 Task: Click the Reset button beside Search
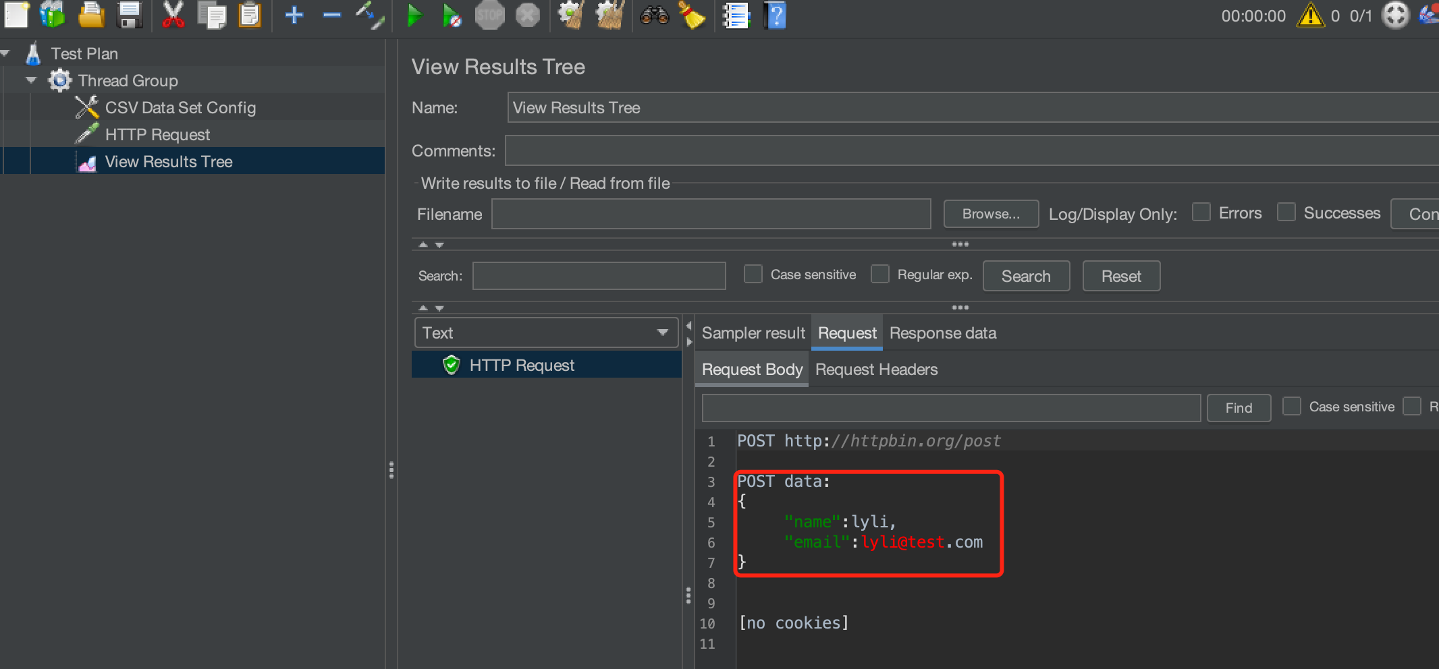(x=1120, y=277)
